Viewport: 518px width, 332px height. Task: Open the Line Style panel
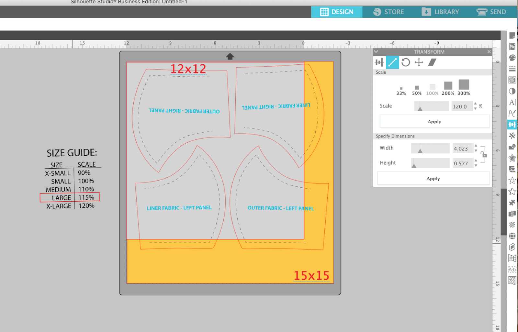coord(512,69)
